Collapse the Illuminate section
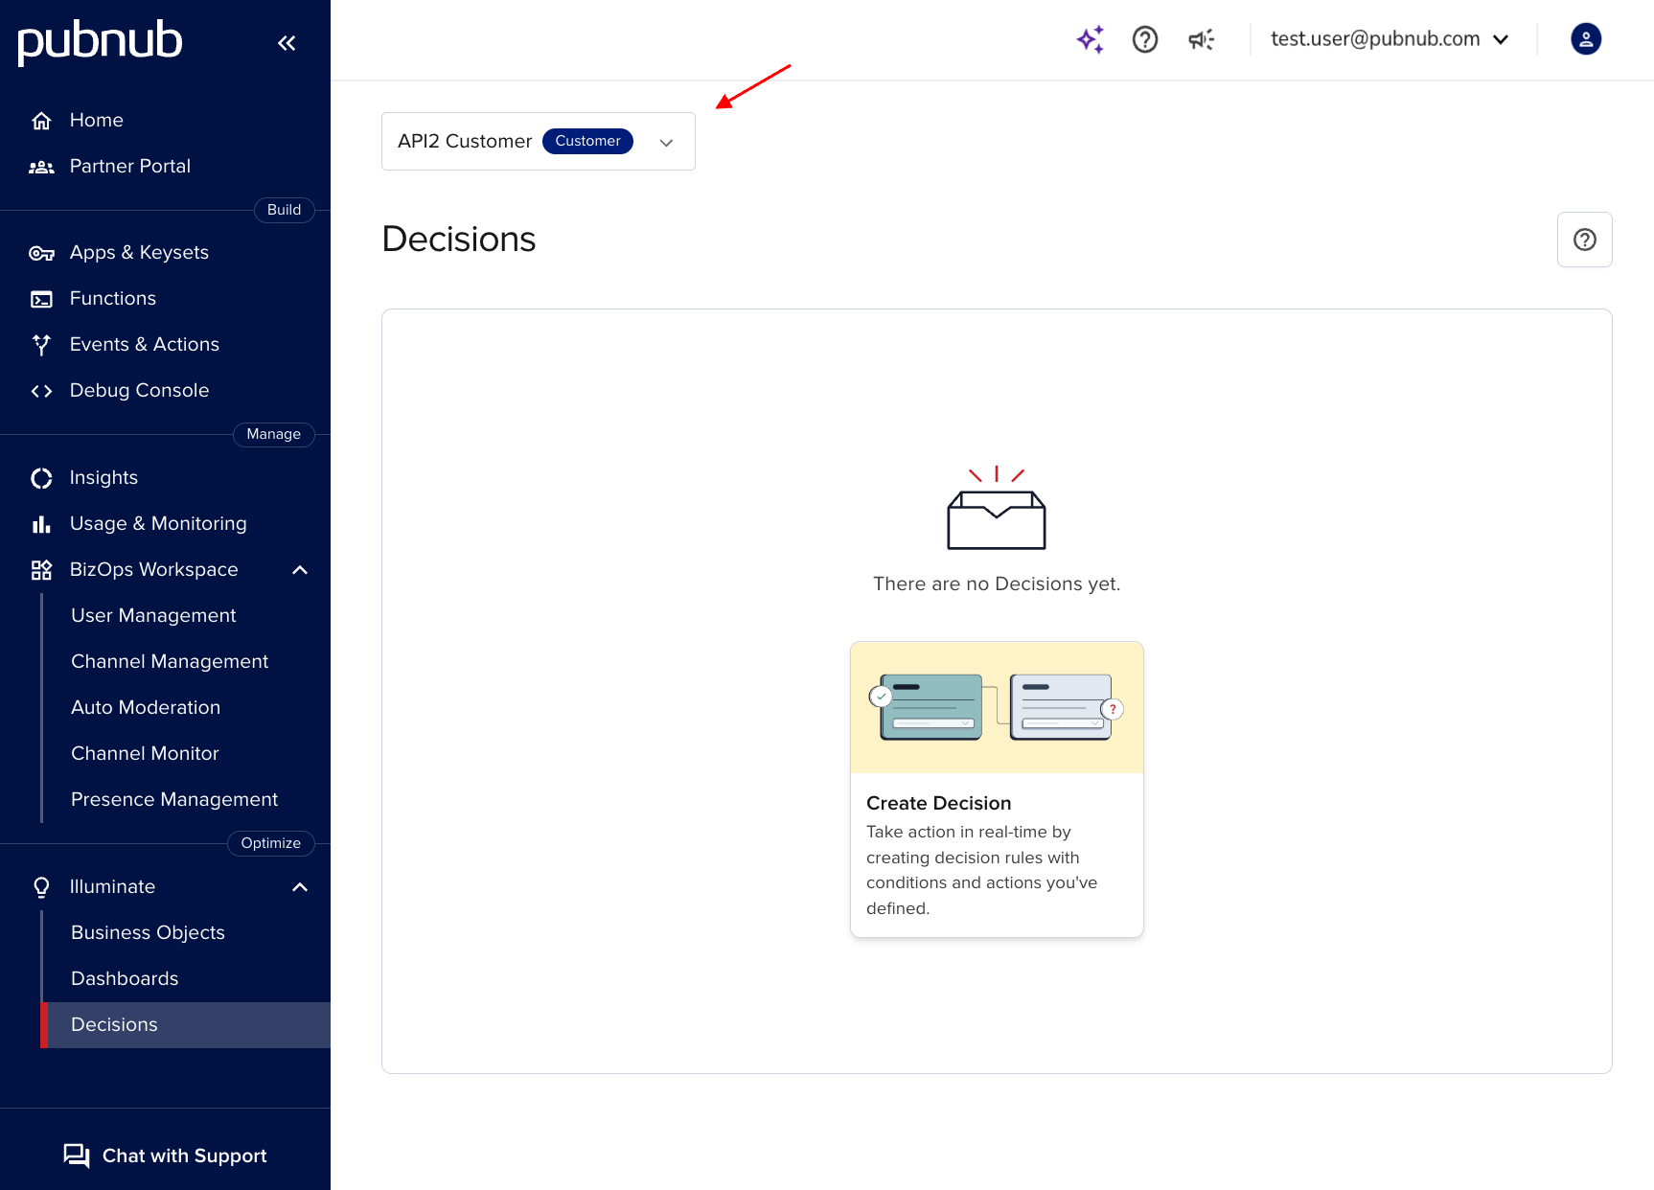 (299, 886)
